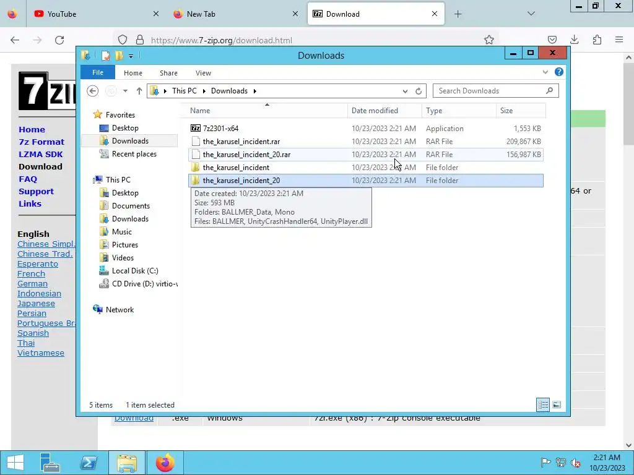Open 7-Zip FAQ link on webpage

point(27,179)
